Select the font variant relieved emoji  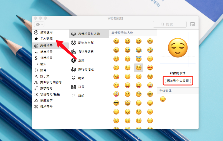coord(163,99)
